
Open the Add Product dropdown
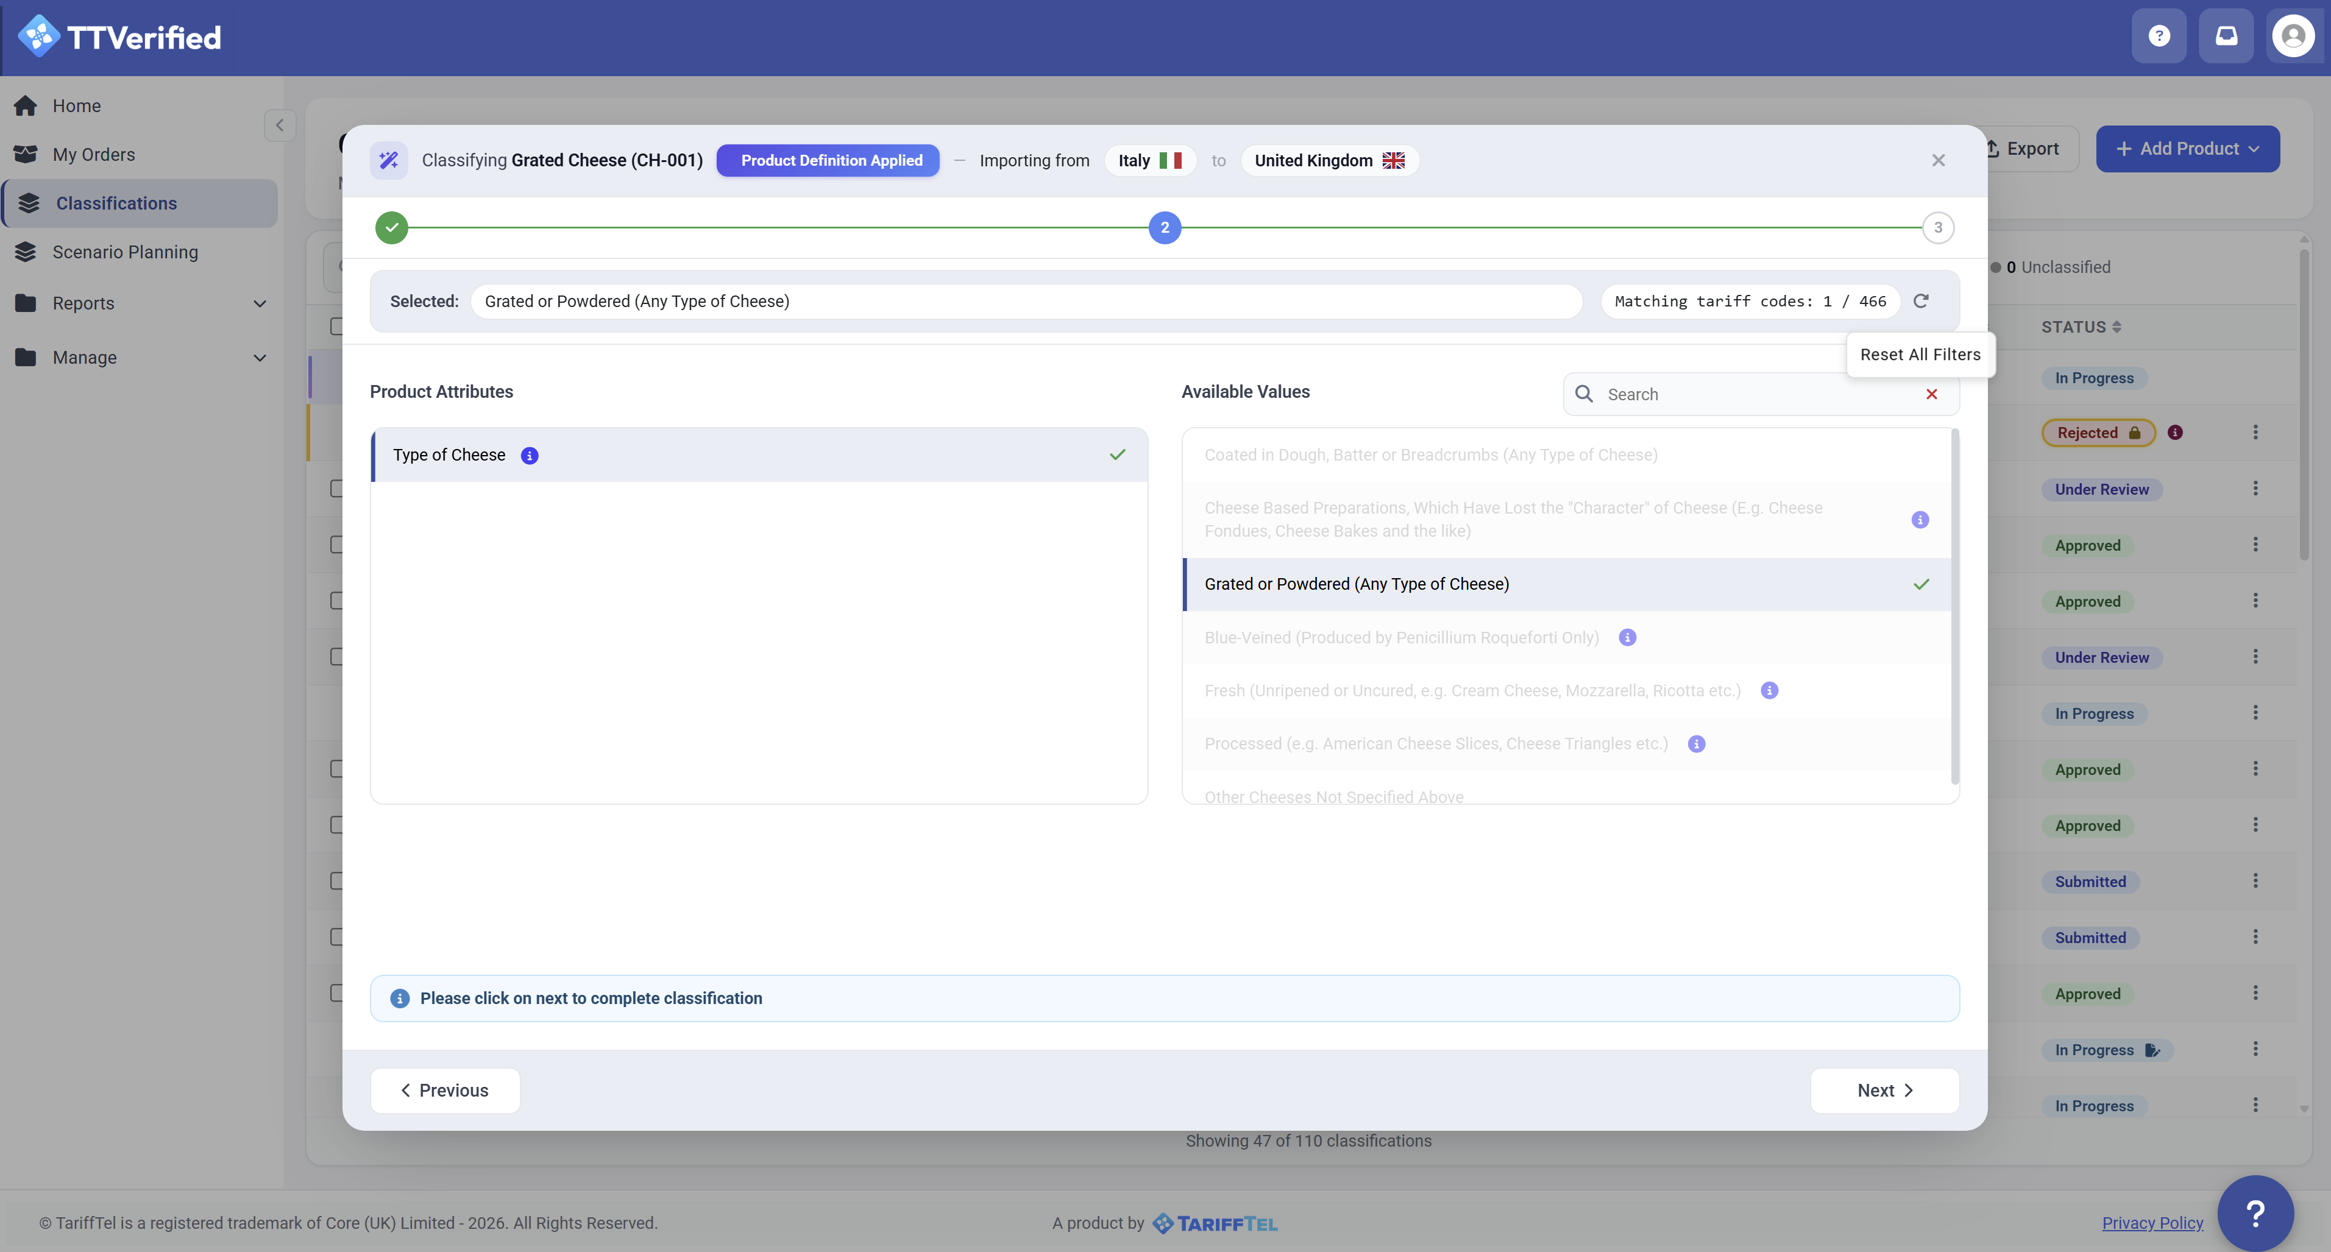pos(2187,149)
